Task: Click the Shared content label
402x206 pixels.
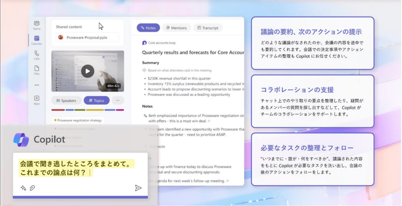Action: pos(69,27)
